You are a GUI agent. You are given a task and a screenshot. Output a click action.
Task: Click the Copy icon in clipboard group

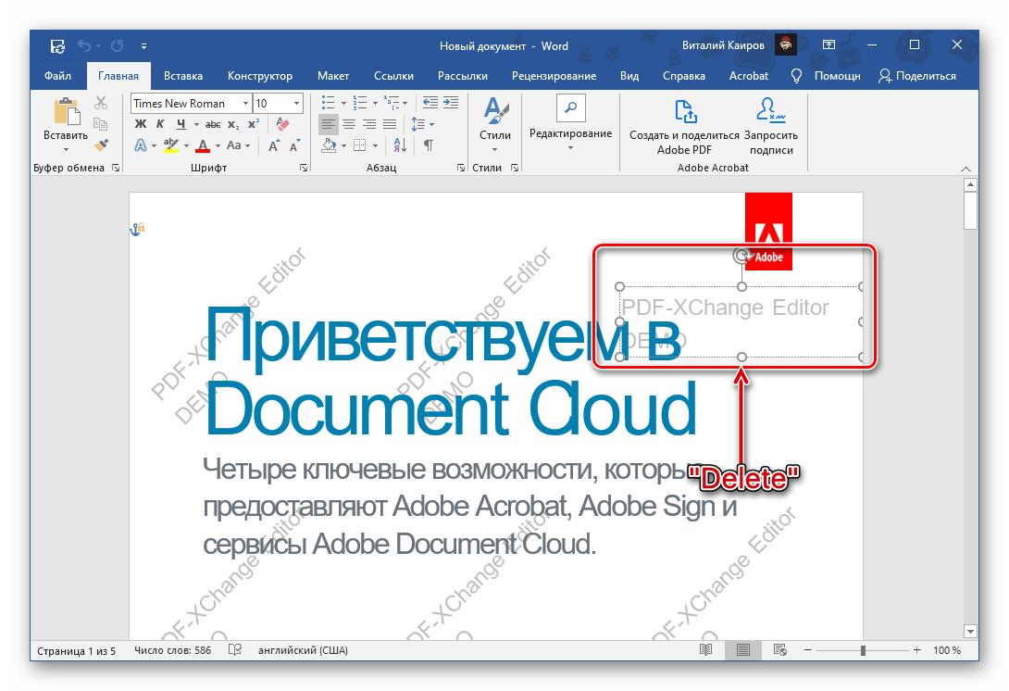(x=100, y=124)
